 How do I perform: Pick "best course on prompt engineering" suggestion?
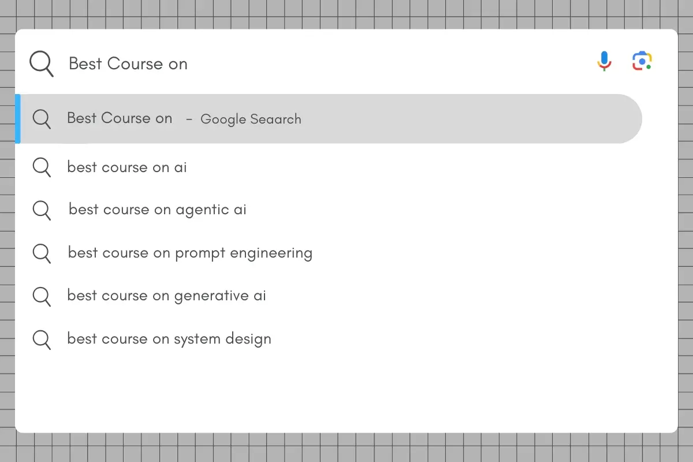(190, 253)
